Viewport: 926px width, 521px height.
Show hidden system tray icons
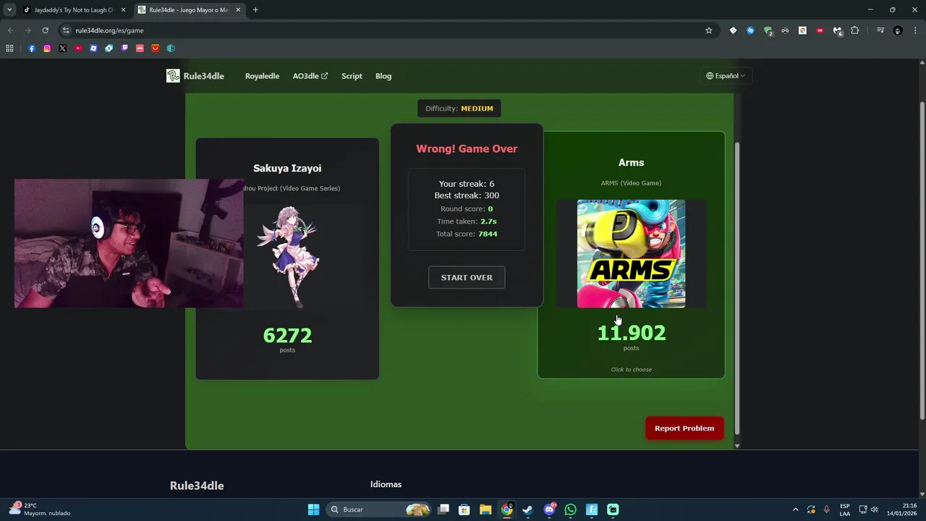[x=796, y=509]
